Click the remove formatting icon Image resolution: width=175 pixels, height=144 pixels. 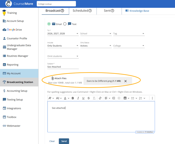[x=94, y=98]
